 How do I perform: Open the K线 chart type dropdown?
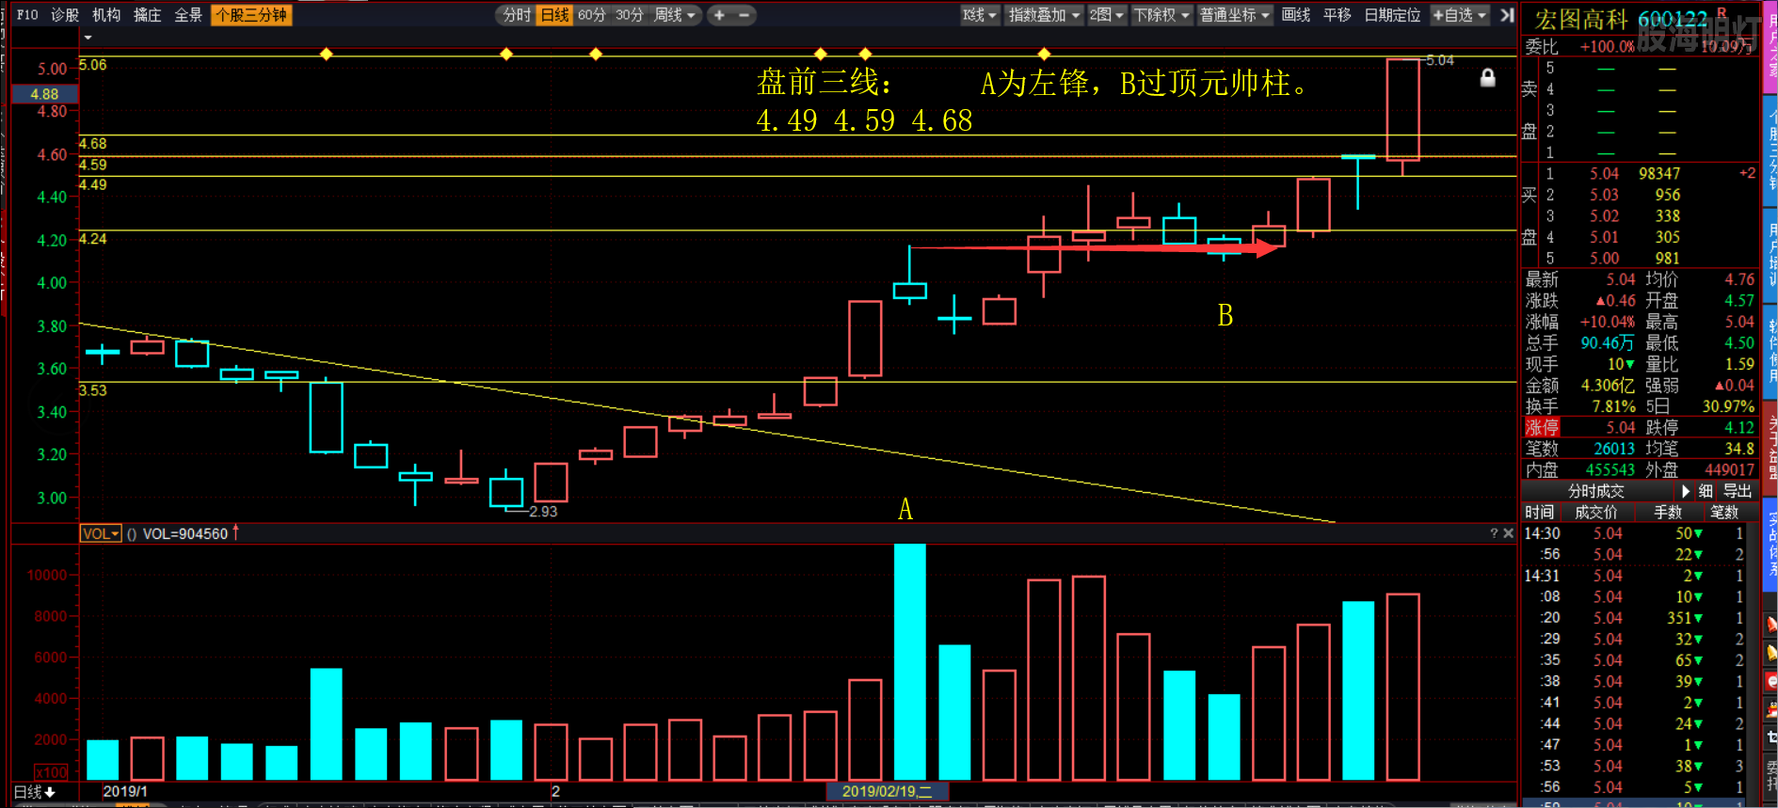point(979,15)
